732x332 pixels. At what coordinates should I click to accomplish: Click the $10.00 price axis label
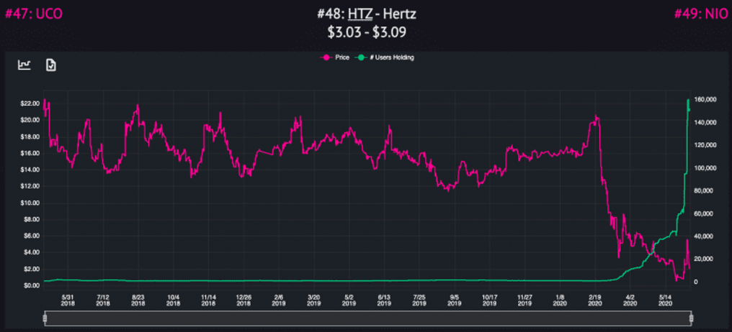[x=31, y=203]
